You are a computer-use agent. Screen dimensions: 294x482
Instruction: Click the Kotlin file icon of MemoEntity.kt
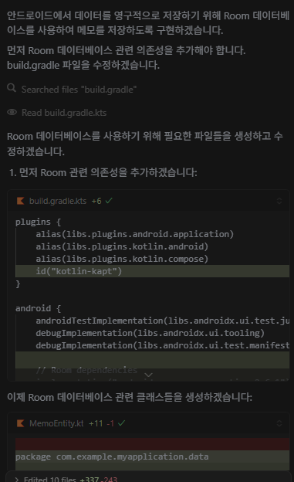21,423
